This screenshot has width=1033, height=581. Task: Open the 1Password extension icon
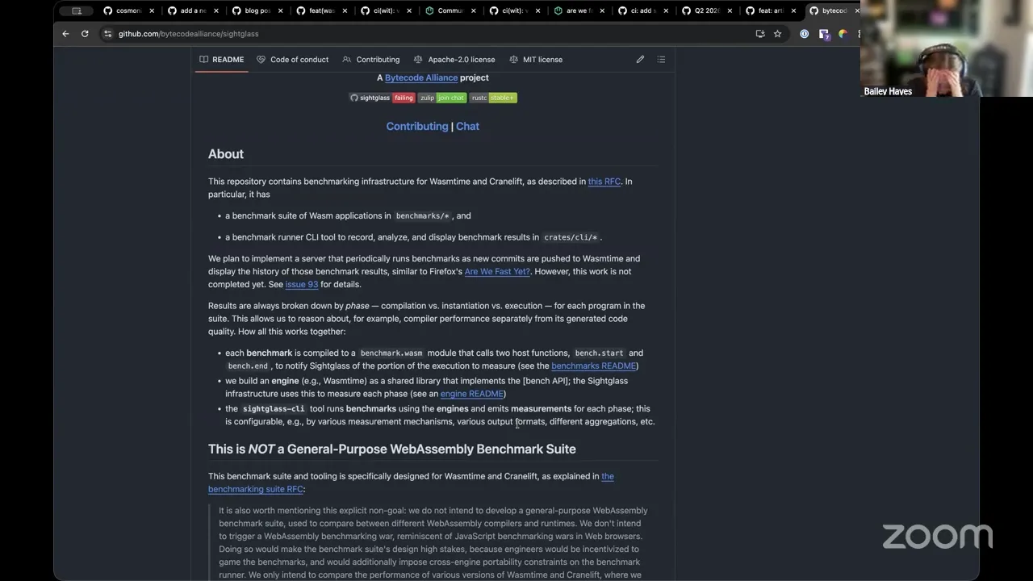coord(804,34)
